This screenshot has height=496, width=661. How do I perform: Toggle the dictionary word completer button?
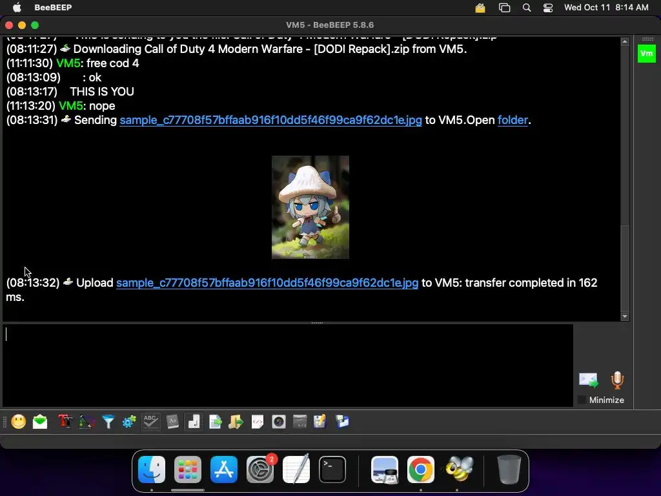click(x=172, y=421)
